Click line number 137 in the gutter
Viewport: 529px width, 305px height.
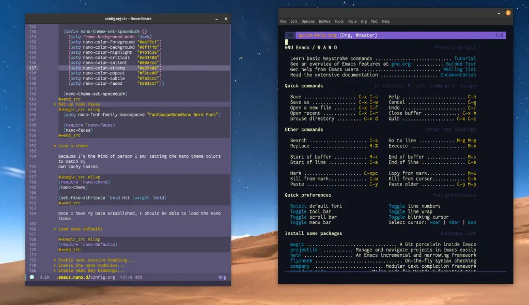pos(33,68)
